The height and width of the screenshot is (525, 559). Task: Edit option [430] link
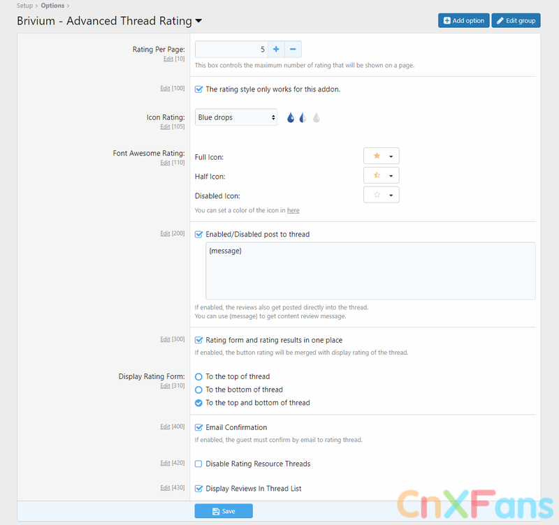(165, 487)
